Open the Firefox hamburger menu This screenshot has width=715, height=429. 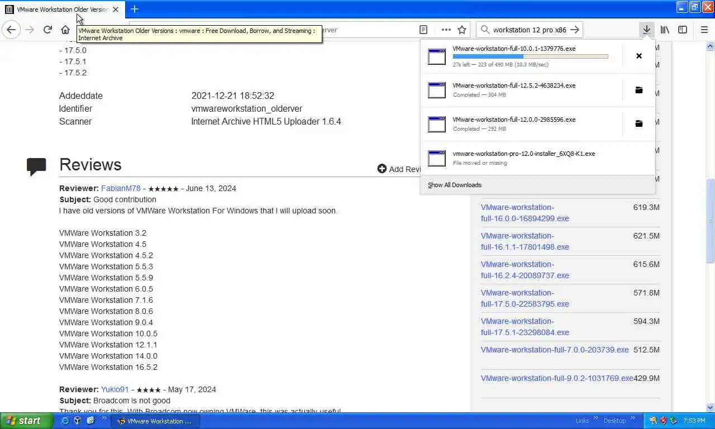(704, 30)
